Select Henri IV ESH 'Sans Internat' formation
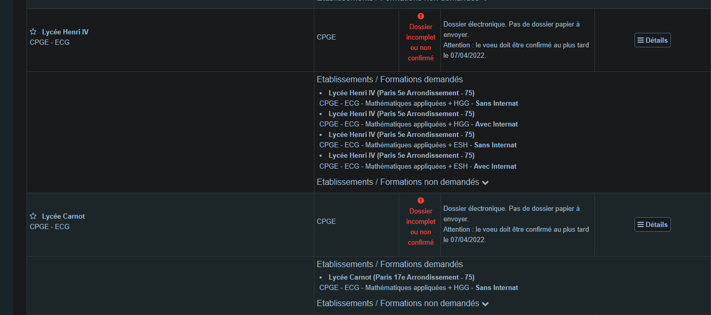 coord(418,145)
